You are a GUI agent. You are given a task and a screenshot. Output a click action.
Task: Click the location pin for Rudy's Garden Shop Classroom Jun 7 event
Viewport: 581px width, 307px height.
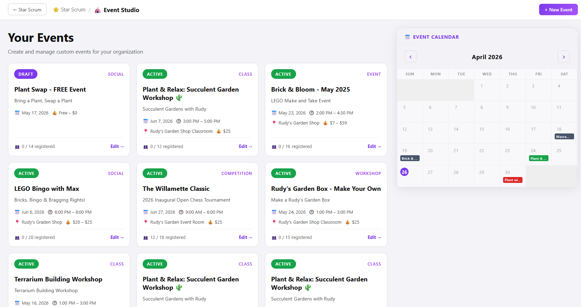point(145,131)
